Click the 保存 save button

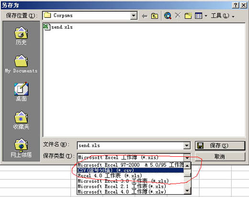click(x=220, y=146)
